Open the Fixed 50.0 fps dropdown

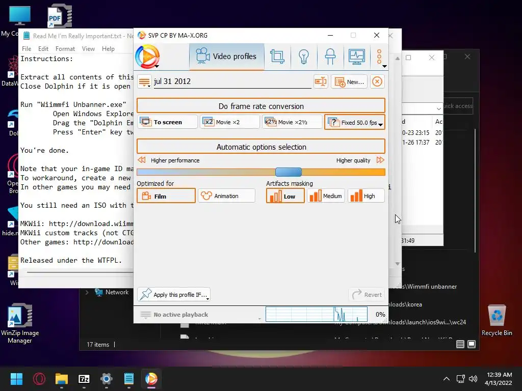coord(355,122)
